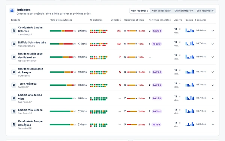
Task: Click the building icon for Residencial Mirante do Parque
Action: [13, 72]
